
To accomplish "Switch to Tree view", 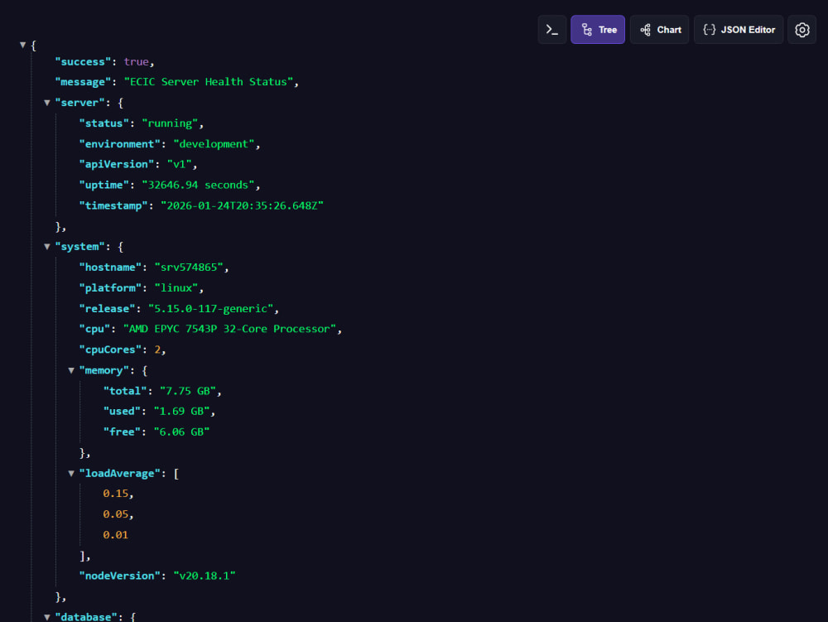I will click(598, 30).
